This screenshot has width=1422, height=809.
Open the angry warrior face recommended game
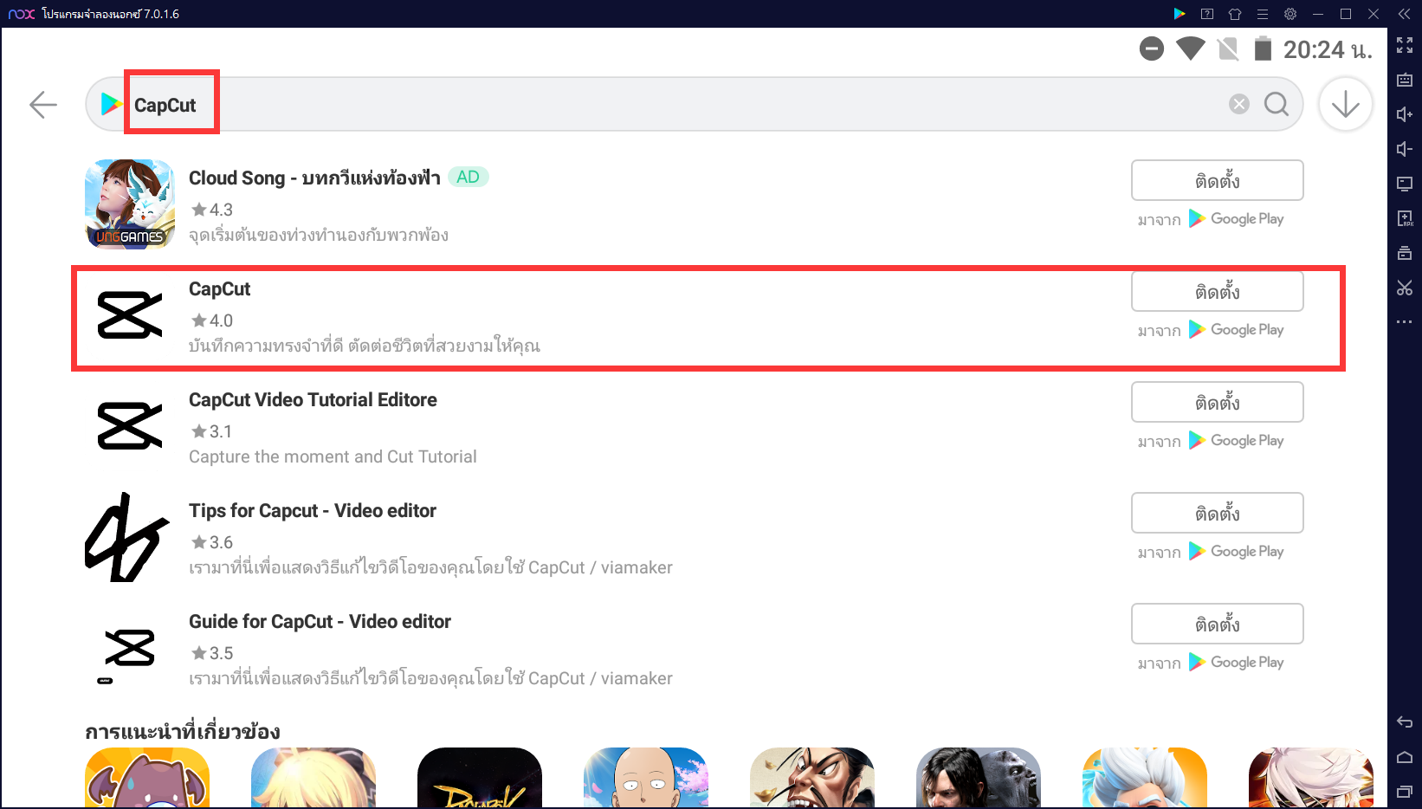pos(812,778)
